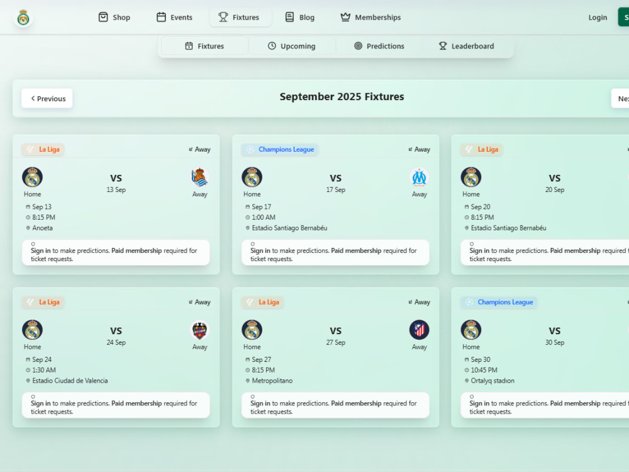
Task: Click the 10:45 PM kickoff time
Action: point(484,370)
